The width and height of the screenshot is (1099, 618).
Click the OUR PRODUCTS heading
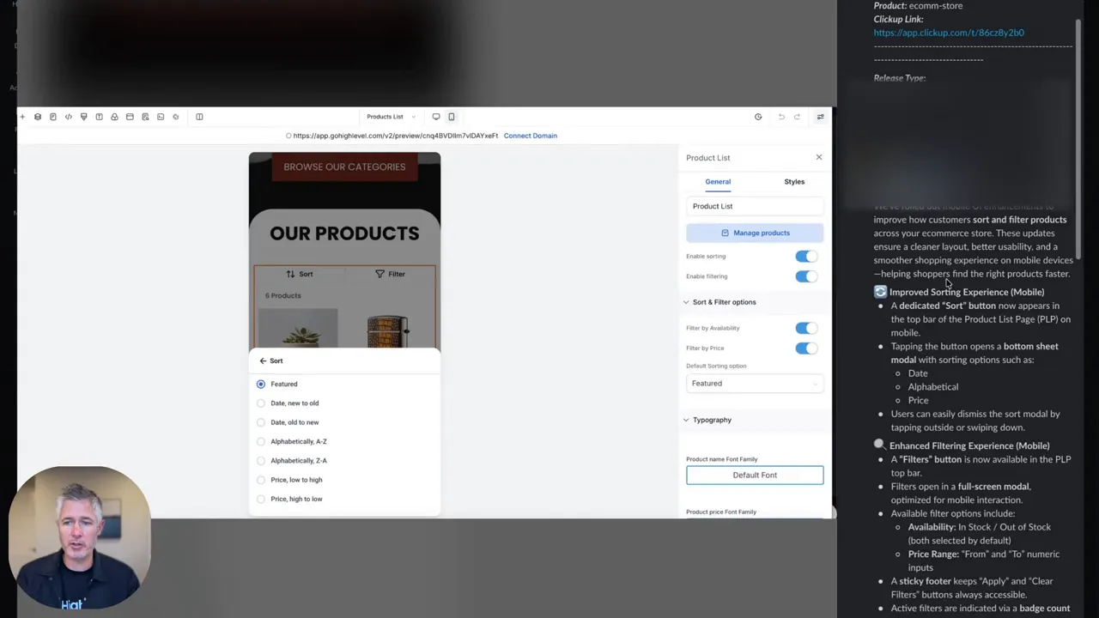pyautogui.click(x=344, y=233)
